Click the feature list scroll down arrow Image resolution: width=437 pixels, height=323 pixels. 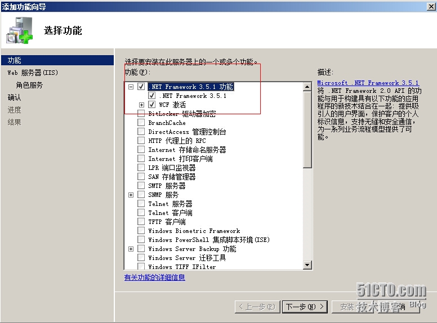click(307, 265)
